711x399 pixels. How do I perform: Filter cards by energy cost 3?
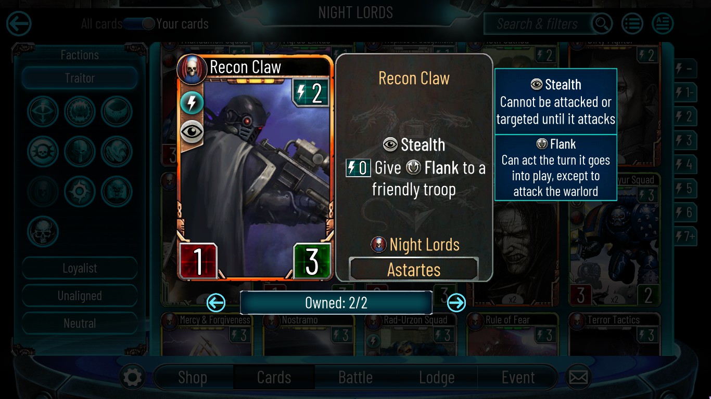click(x=685, y=140)
